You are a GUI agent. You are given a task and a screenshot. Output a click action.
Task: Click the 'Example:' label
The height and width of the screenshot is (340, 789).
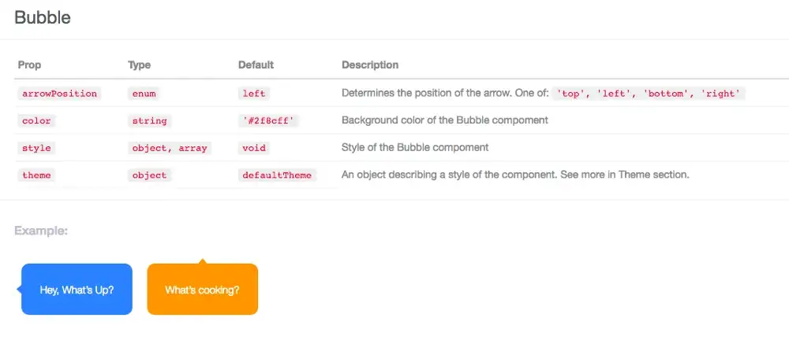point(41,231)
